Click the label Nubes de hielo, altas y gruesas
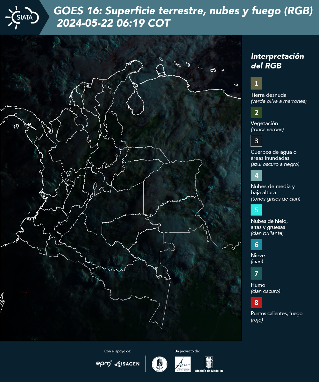 [x=269, y=224]
